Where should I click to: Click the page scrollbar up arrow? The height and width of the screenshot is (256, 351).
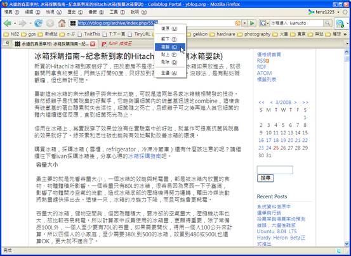pyautogui.click(x=347, y=52)
